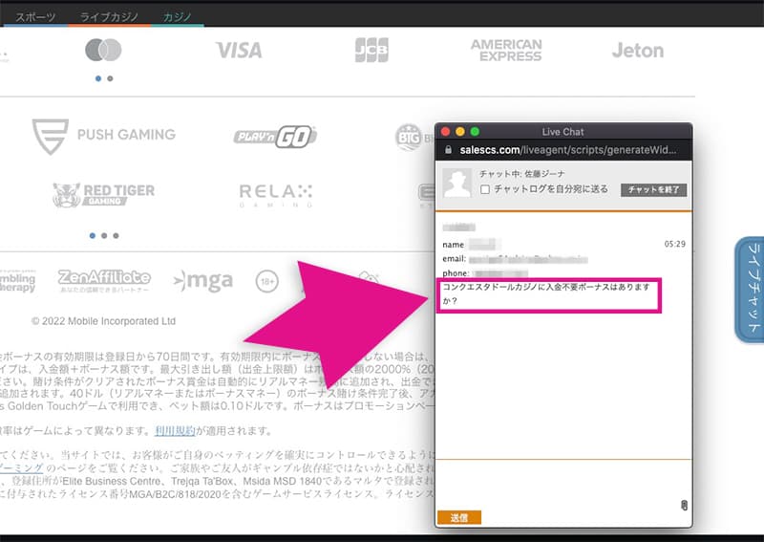This screenshot has width=764, height=542.
Task: Close the Live Chat window with red button
Action: pyautogui.click(x=445, y=132)
